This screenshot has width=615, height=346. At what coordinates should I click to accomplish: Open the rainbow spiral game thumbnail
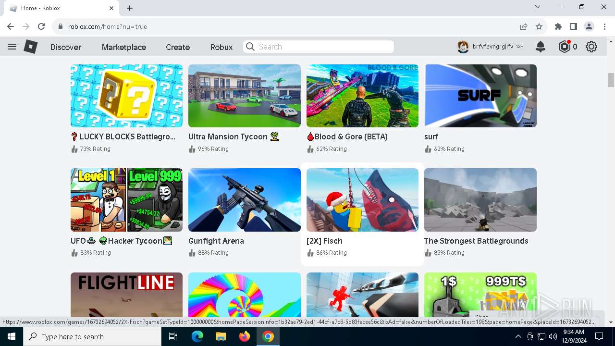pyautogui.click(x=245, y=295)
